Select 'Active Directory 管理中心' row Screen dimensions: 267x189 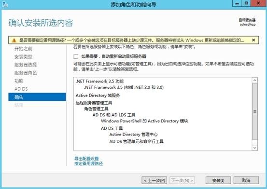[133, 135]
